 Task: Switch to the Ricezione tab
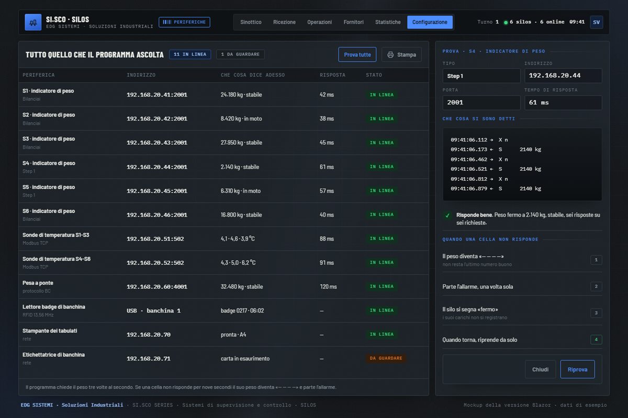[x=284, y=22]
